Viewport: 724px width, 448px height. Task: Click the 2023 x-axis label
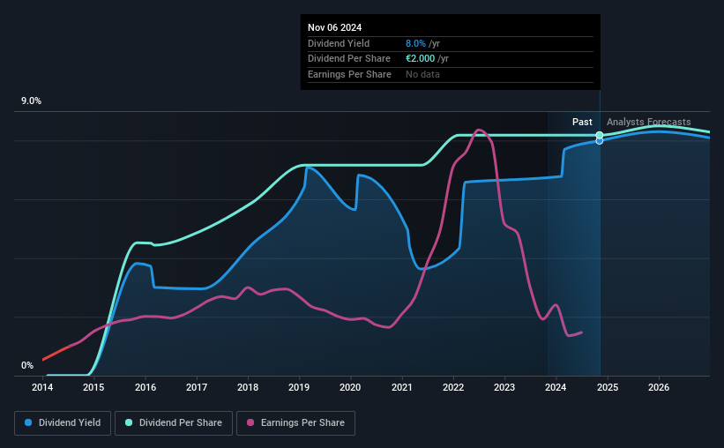click(504, 387)
